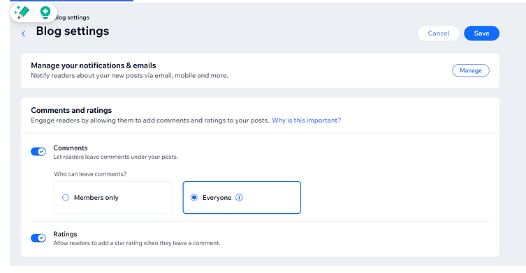
Task: Click the green lightbulb ideas icon
Action: pos(45,13)
